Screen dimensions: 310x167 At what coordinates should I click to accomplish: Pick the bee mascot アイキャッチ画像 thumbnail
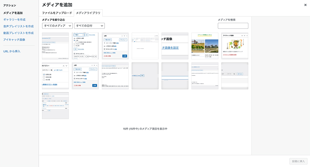[235, 46]
